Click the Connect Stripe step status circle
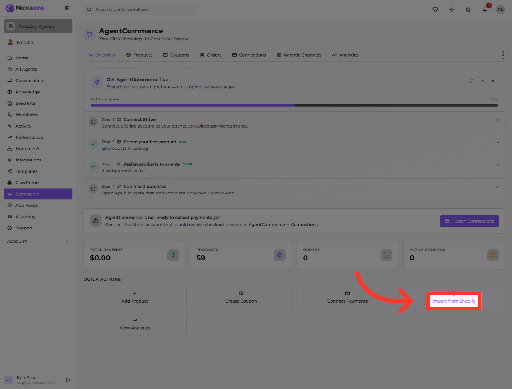 [93, 122]
